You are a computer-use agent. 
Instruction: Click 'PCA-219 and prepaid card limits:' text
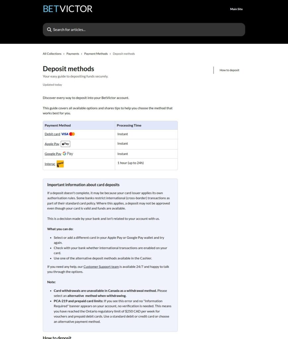coord(79,301)
